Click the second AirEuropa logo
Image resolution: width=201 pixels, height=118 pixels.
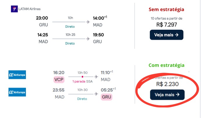(17, 92)
